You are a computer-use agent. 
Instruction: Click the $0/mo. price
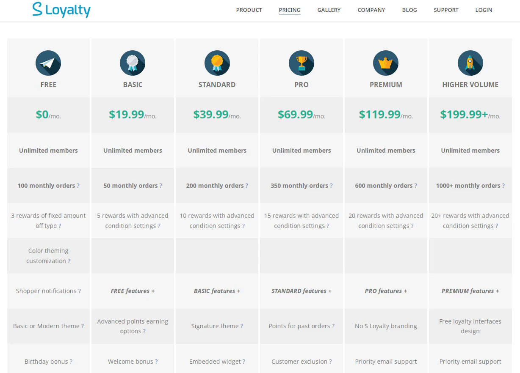point(48,115)
